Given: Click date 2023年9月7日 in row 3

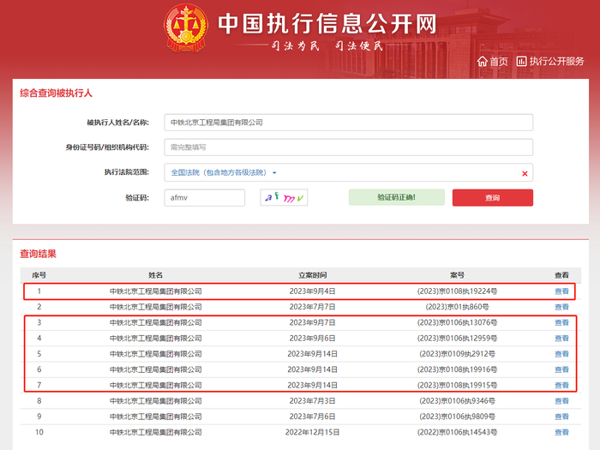Looking at the screenshot, I should click(x=312, y=322).
